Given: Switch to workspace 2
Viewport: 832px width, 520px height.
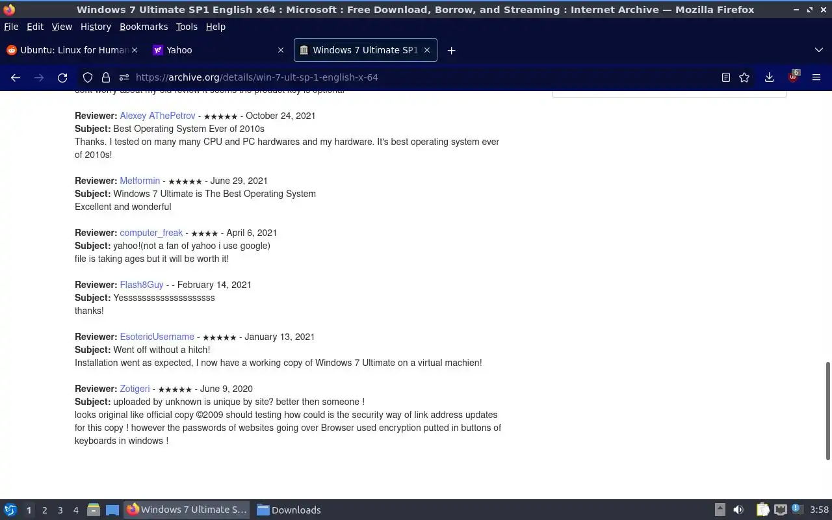Looking at the screenshot, I should point(45,510).
